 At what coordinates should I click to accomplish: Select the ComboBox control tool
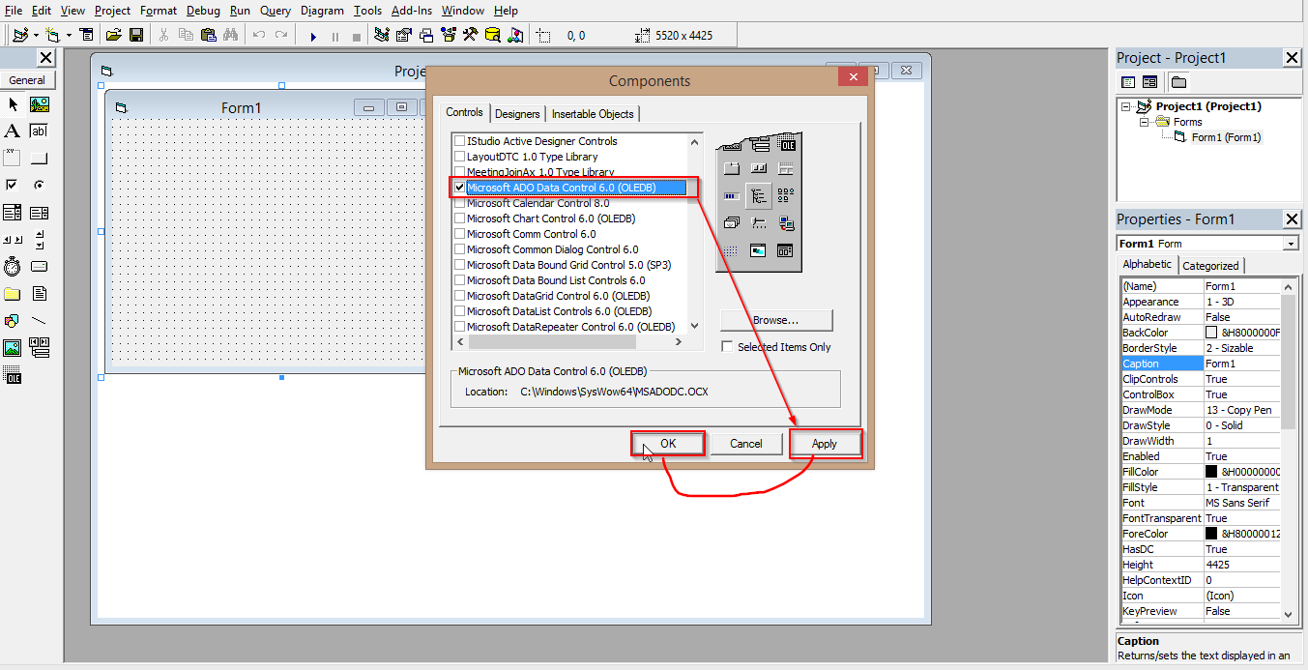coord(13,212)
